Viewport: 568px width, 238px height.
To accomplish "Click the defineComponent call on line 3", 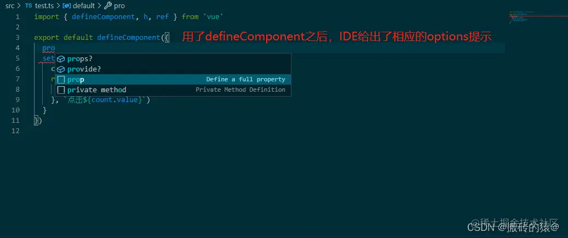I will [x=129, y=38].
